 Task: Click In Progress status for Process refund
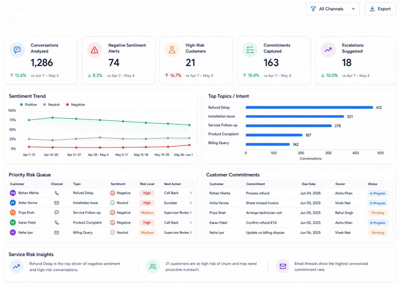click(378, 193)
